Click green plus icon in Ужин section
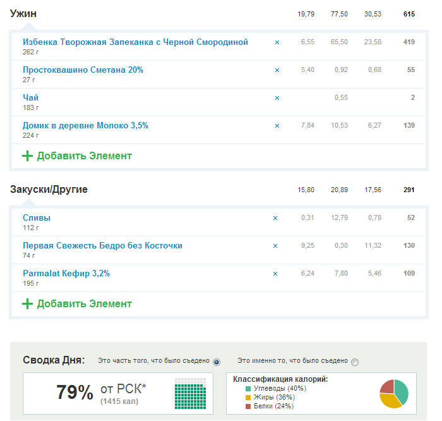This screenshot has height=421, width=442. [27, 156]
